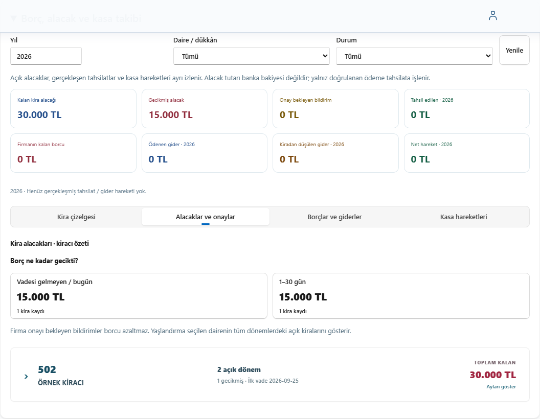Select the Vadesi gelmeyen / bugün aging card

pyautogui.click(x=139, y=296)
